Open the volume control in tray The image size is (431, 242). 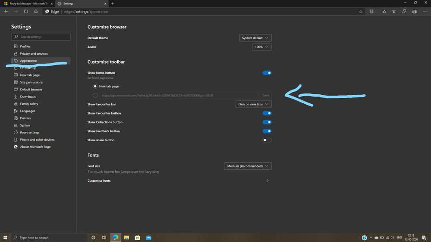click(392, 238)
